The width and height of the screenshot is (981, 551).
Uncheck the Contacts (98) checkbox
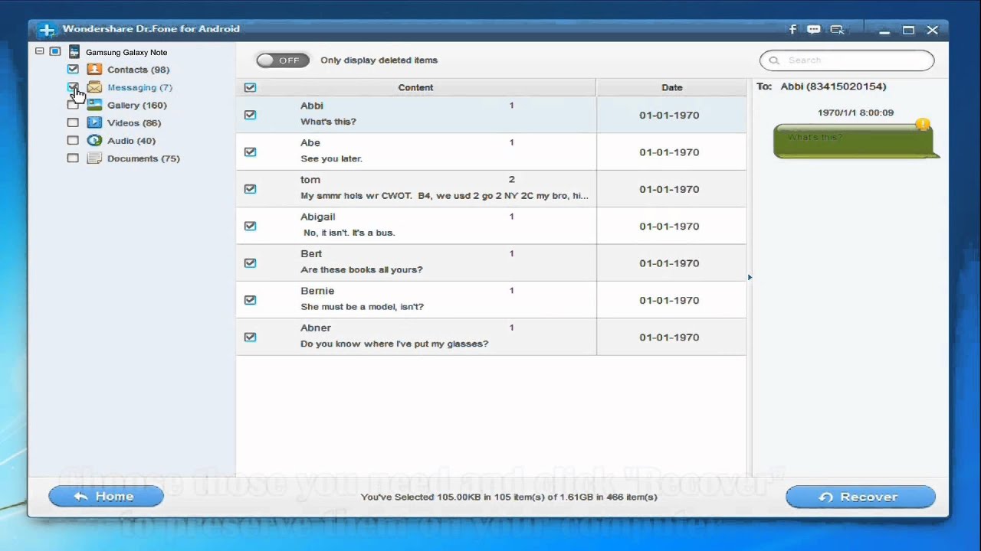click(73, 69)
